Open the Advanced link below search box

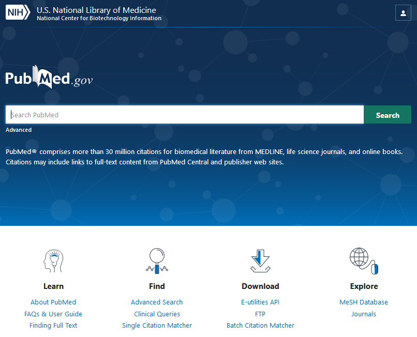coord(19,130)
